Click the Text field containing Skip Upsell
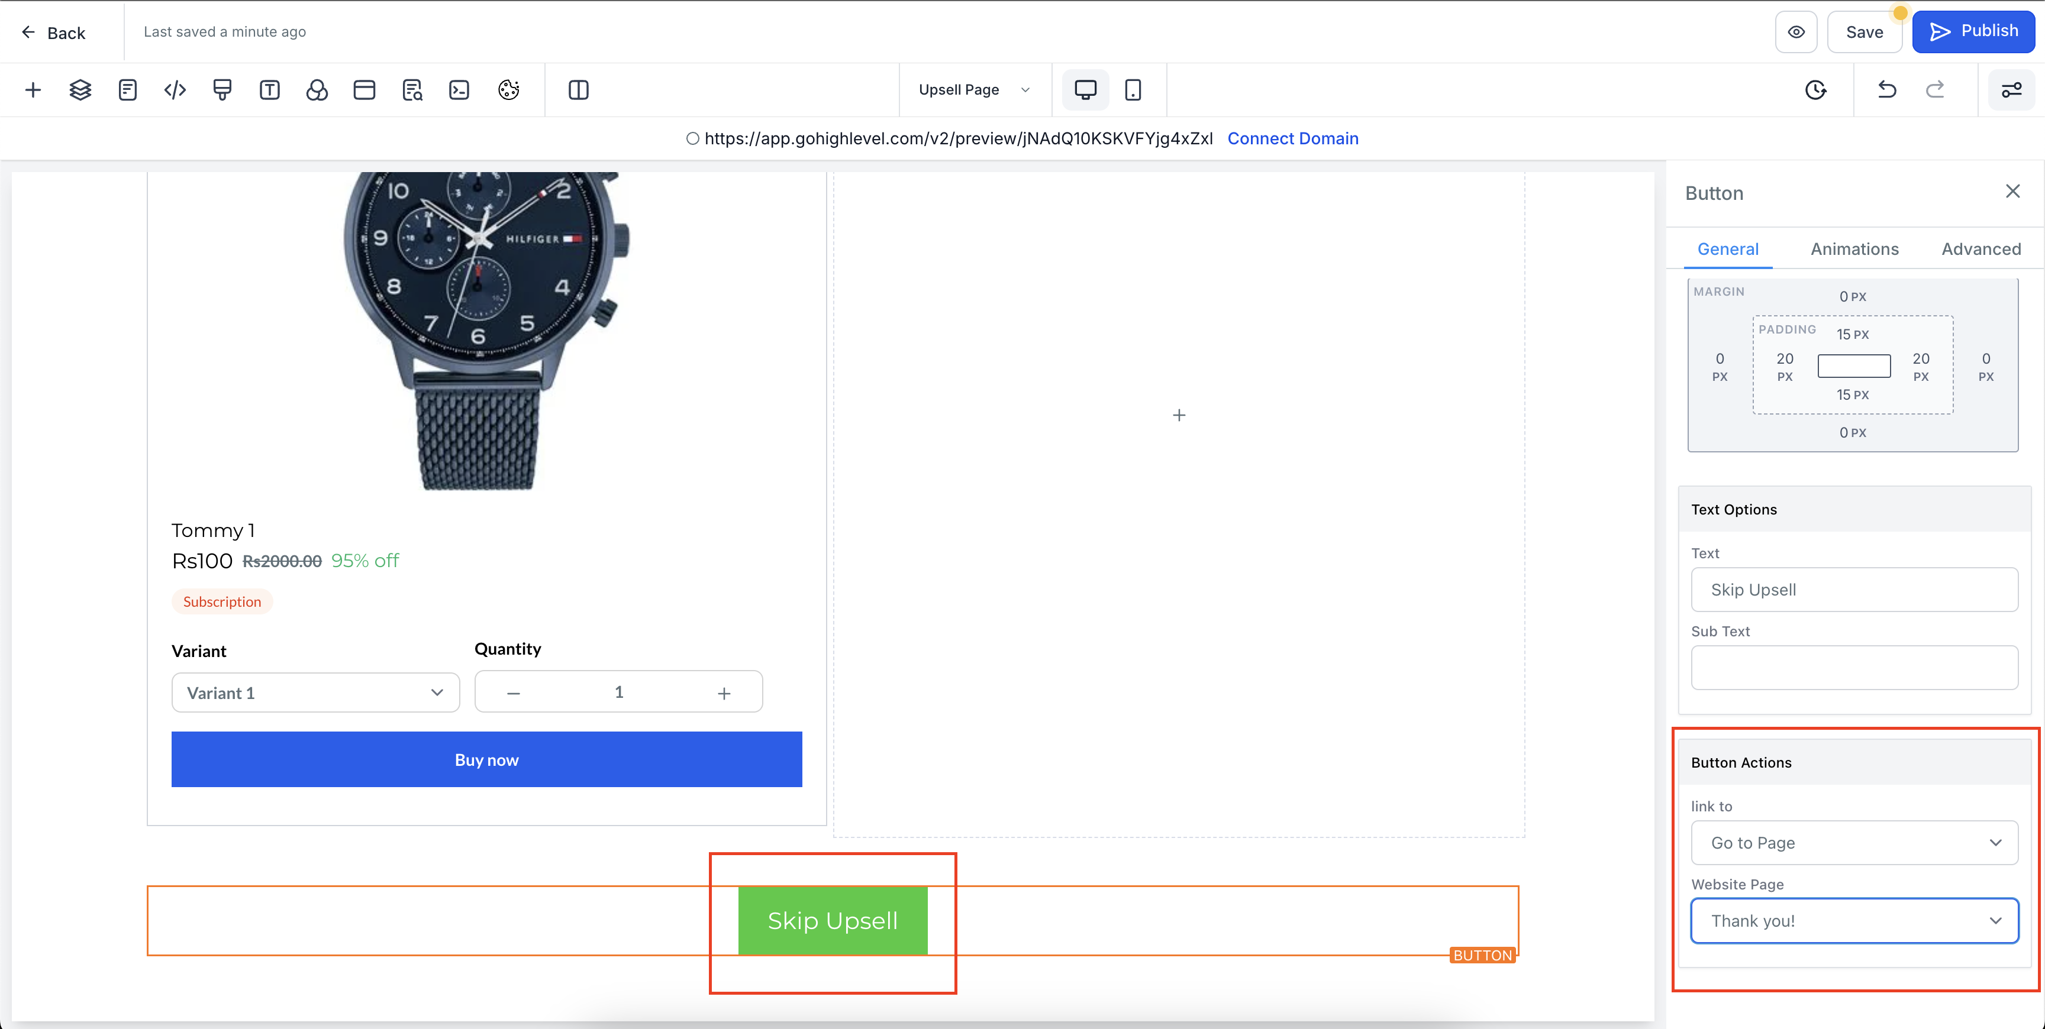2045x1029 pixels. coord(1854,590)
